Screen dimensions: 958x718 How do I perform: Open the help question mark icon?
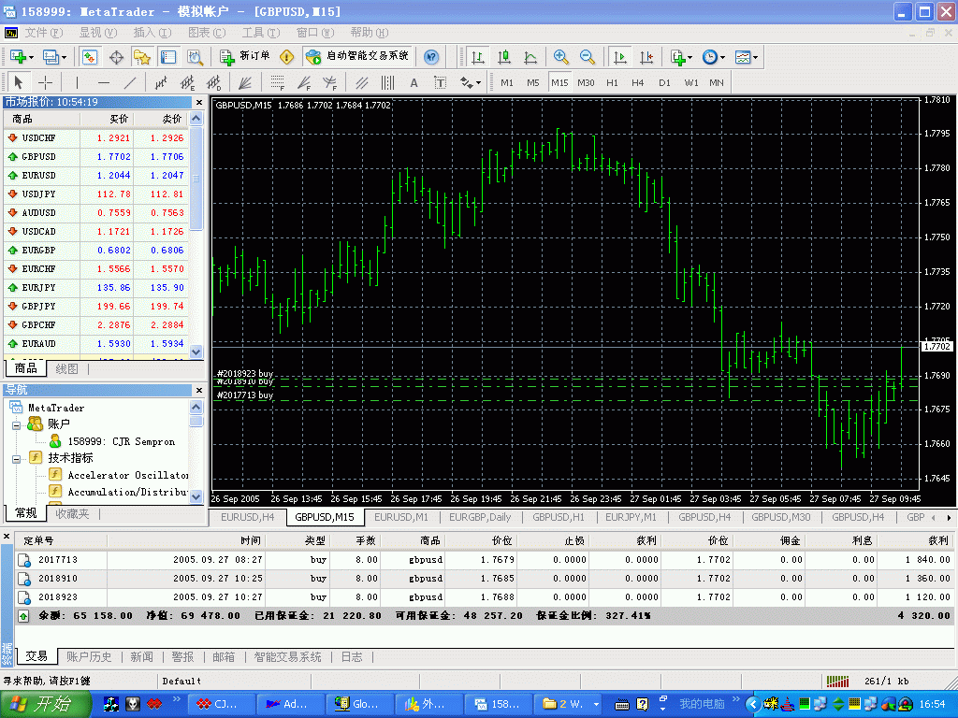tap(431, 57)
